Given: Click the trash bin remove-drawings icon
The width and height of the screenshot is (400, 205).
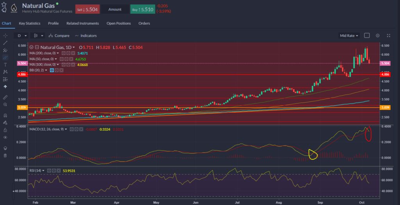Looking at the screenshot, I should pyautogui.click(x=5, y=156).
